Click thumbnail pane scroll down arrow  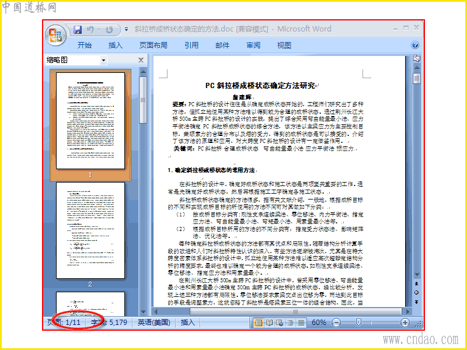[x=143, y=312]
